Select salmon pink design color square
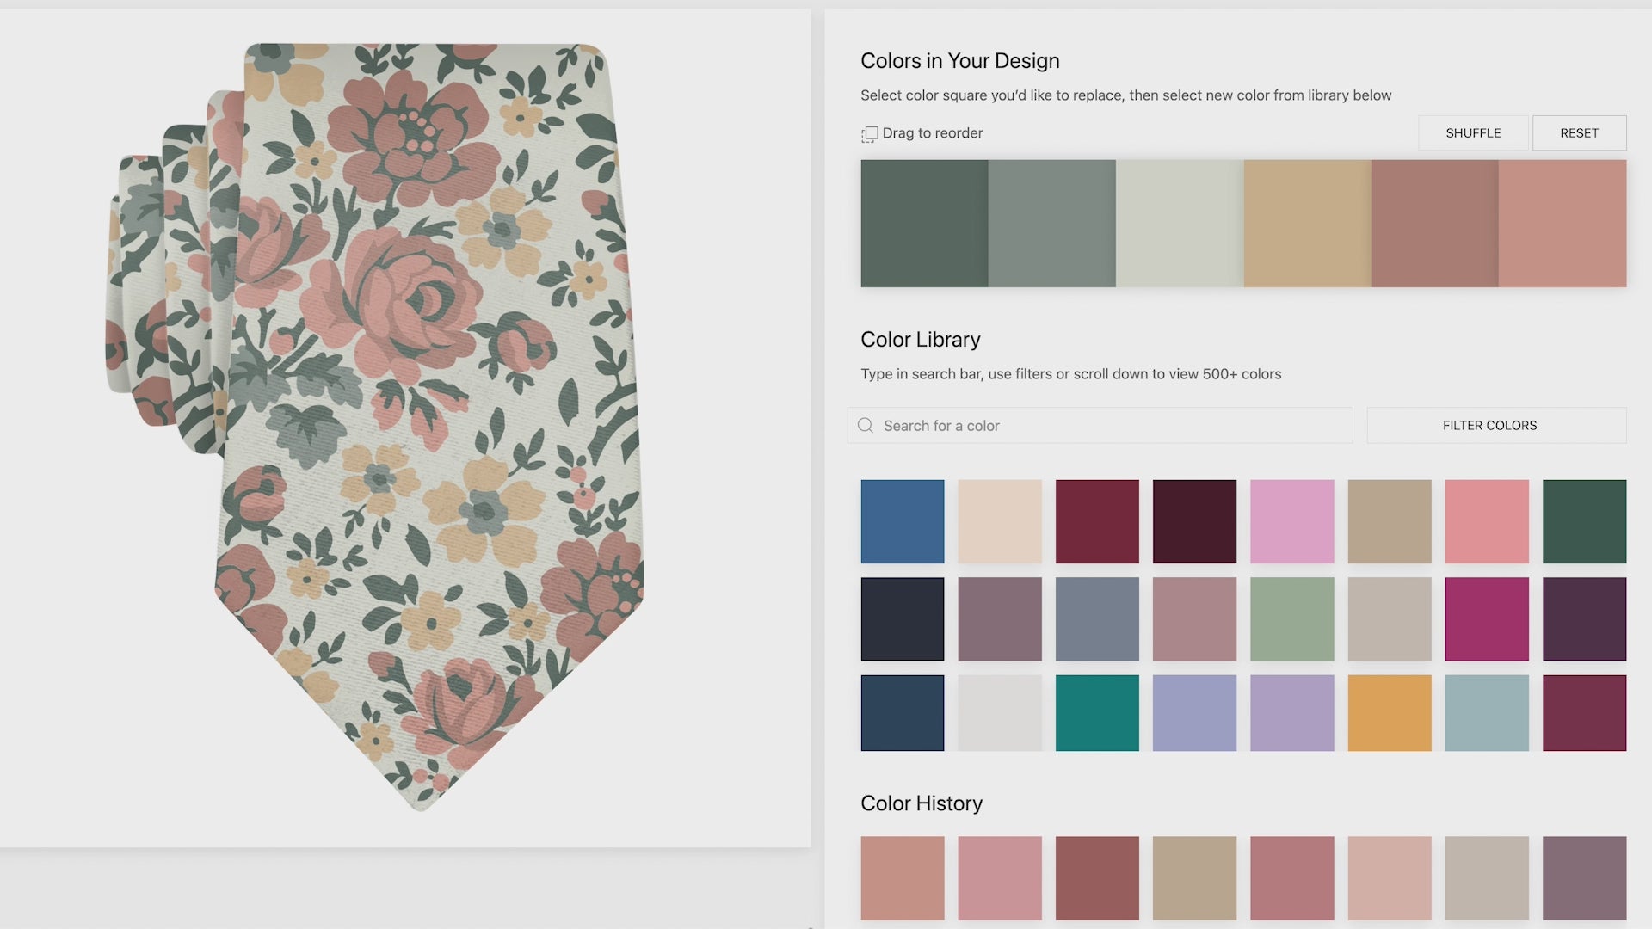This screenshot has height=929, width=1652. tap(1563, 224)
